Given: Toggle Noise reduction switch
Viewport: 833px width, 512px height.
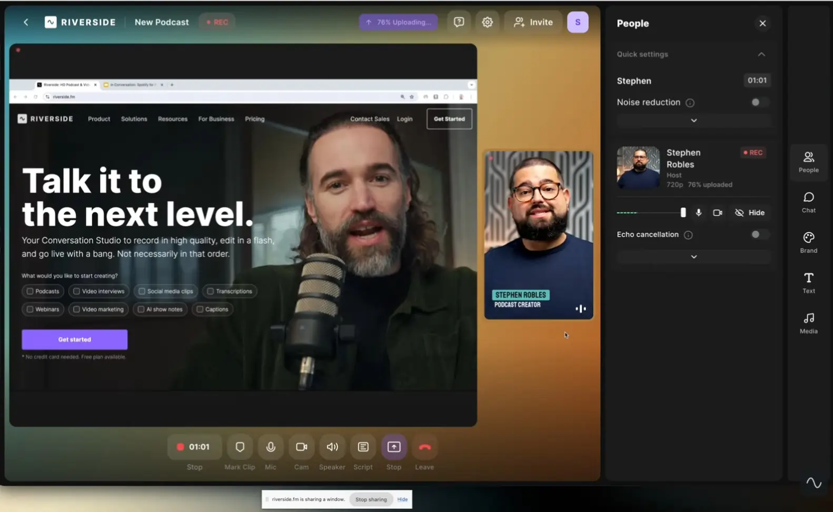Looking at the screenshot, I should coord(759,102).
